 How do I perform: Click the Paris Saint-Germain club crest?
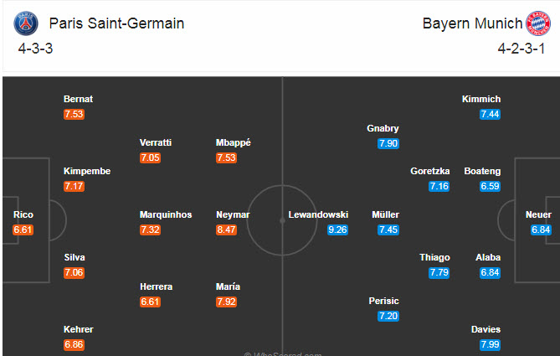point(25,23)
